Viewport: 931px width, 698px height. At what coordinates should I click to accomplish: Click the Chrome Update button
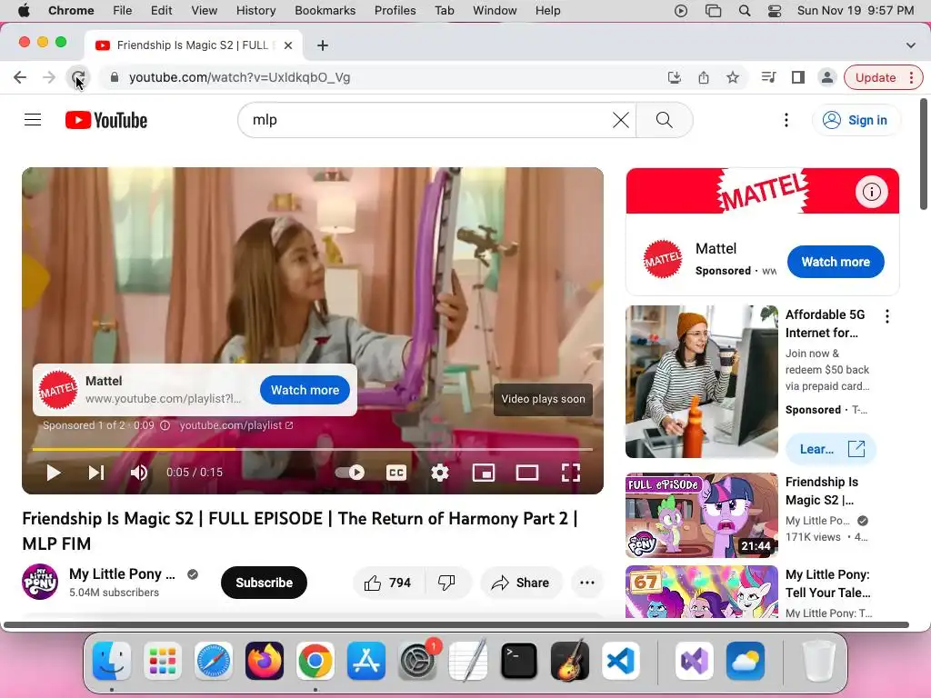(883, 77)
